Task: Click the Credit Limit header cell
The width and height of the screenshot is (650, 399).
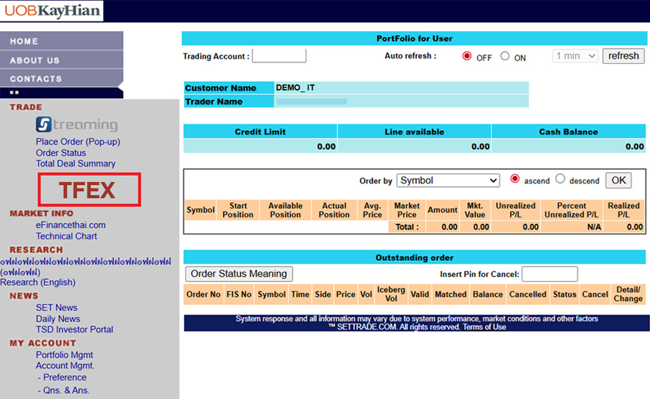Action: [261, 132]
